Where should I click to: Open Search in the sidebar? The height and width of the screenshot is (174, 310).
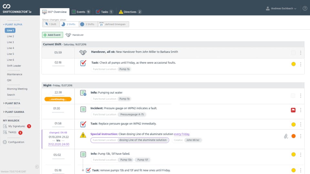(x=11, y=95)
